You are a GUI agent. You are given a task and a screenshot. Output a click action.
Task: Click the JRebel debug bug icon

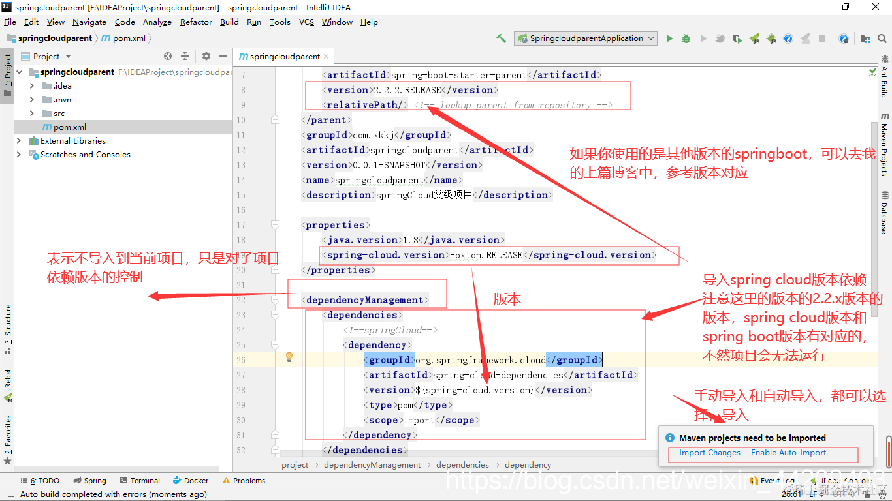click(771, 38)
